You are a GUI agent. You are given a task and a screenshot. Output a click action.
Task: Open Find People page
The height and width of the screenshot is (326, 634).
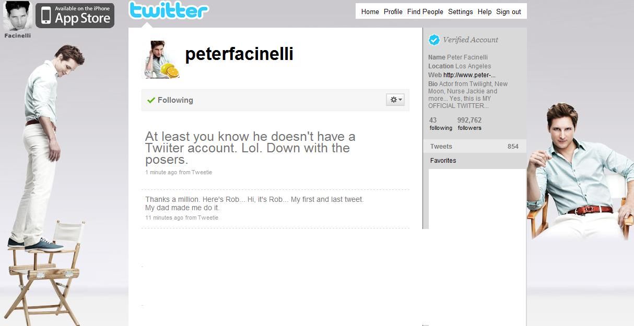pyautogui.click(x=425, y=11)
